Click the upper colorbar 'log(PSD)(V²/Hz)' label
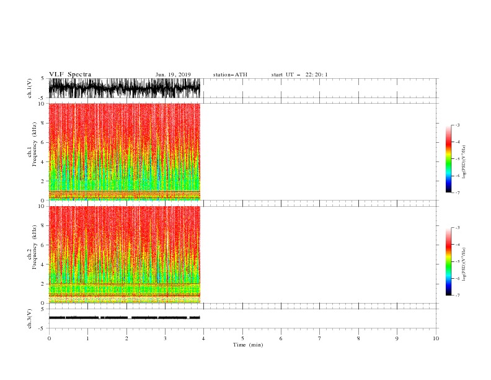Screen dimensions: 491x380 point(464,162)
